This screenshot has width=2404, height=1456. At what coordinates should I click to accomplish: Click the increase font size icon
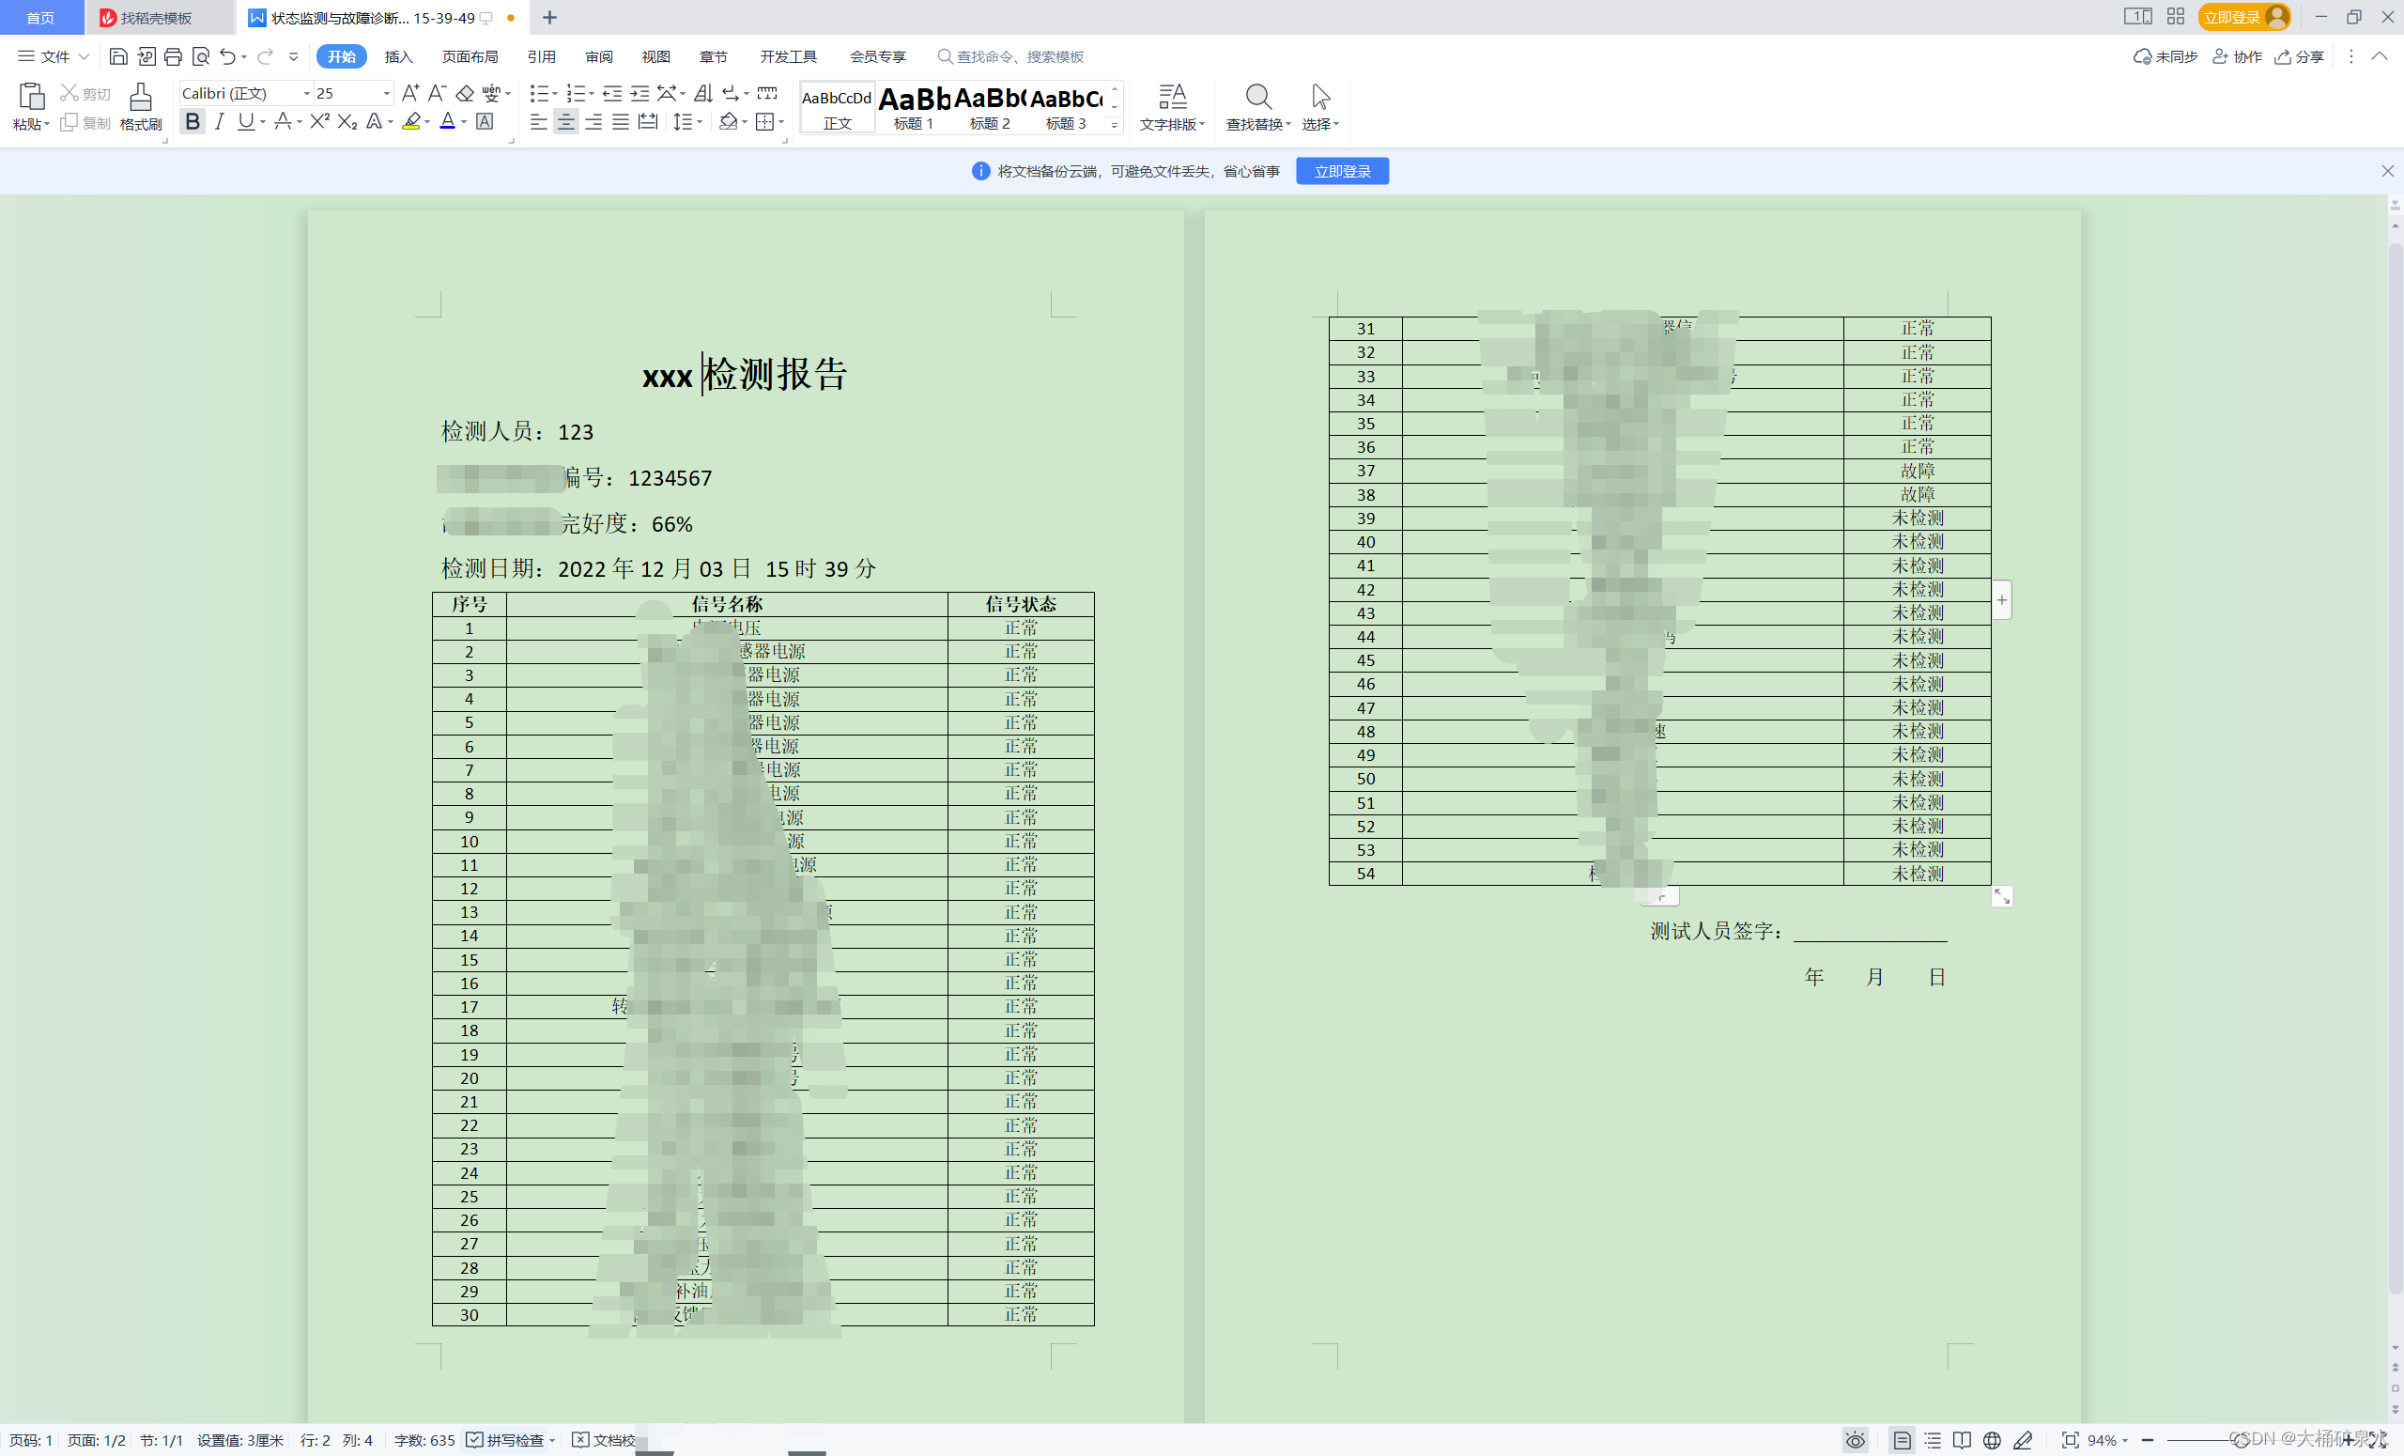(x=409, y=93)
